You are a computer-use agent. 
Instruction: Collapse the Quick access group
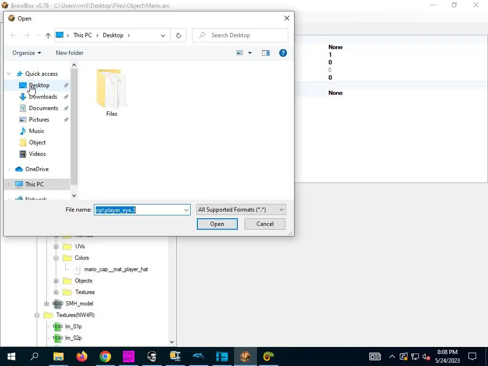[9, 74]
